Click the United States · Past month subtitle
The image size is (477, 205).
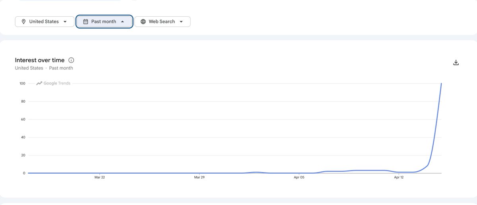44,68
